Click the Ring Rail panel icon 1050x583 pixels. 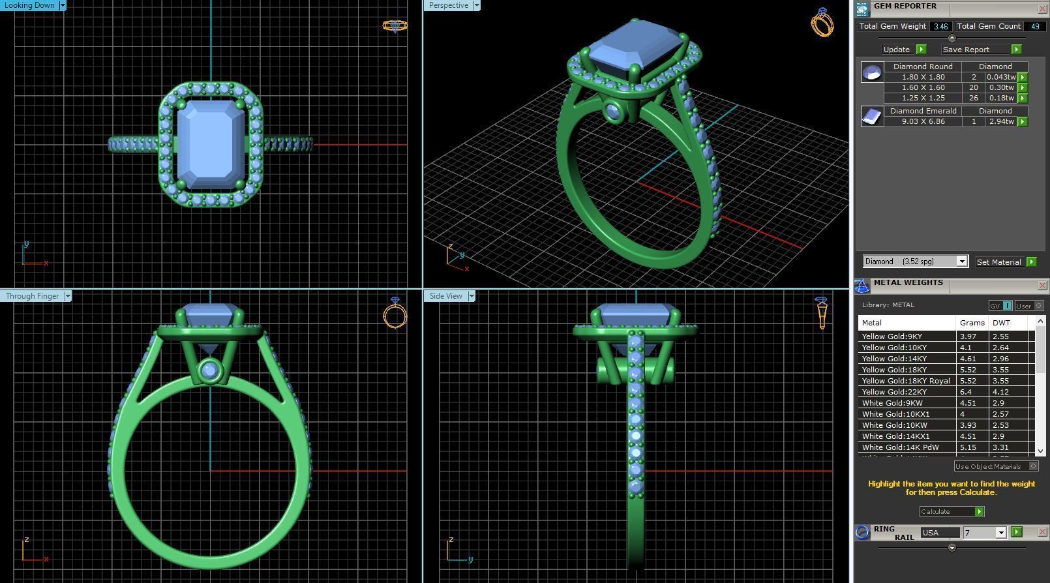862,532
